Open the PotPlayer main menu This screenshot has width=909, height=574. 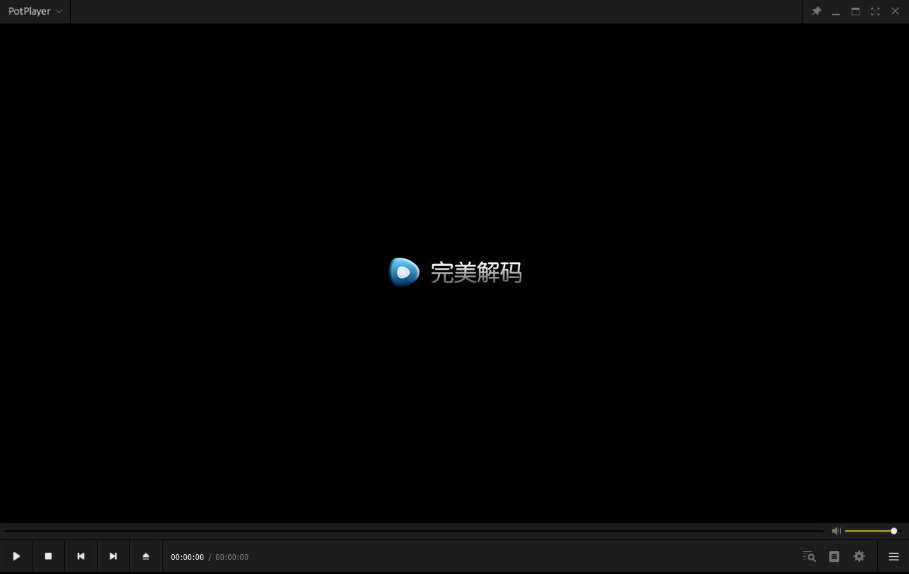29,11
